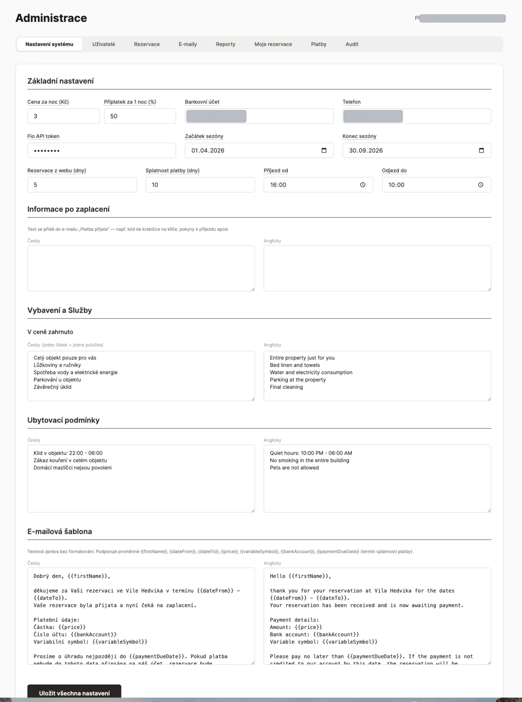This screenshot has width=522, height=702.
Task: Open calendar picker for Konec sezóny
Action: pos(481,151)
